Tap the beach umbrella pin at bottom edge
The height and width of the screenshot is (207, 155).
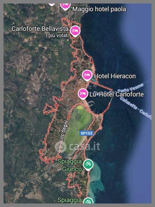pyautogui.click(x=88, y=201)
